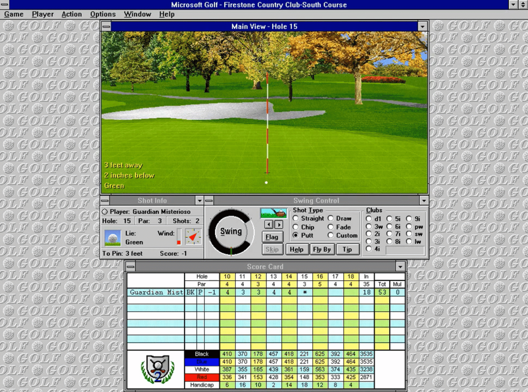Click the golf club view thumbnail
Image resolution: width=528 pixels, height=392 pixels.
(274, 213)
